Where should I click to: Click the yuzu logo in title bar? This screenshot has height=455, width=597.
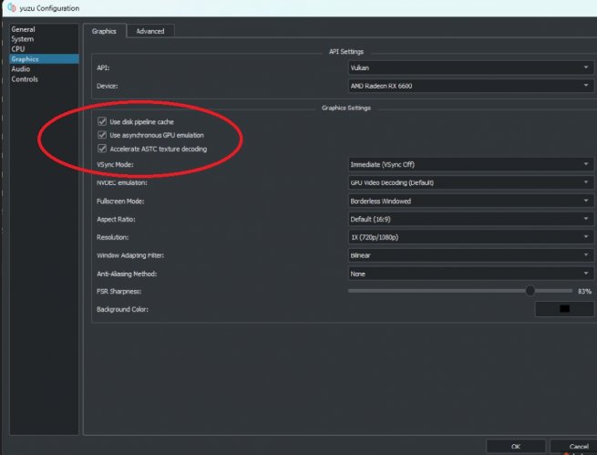pos(12,7)
